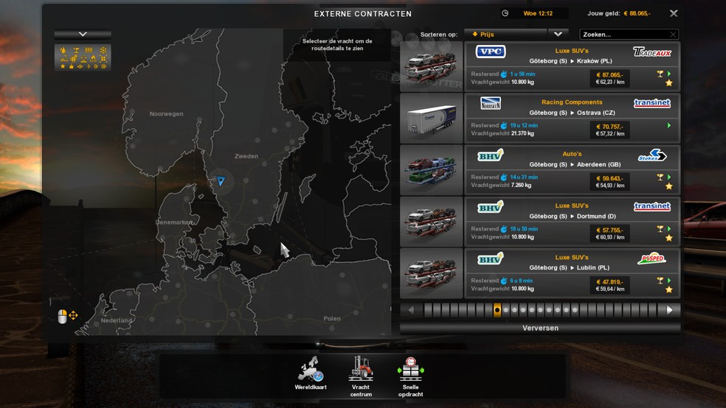This screenshot has height=408, width=726.
Task: Click the green arrow on Kraków contract
Action: [x=669, y=74]
